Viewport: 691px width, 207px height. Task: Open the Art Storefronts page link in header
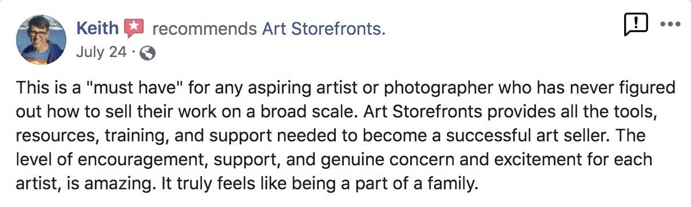coord(324,29)
